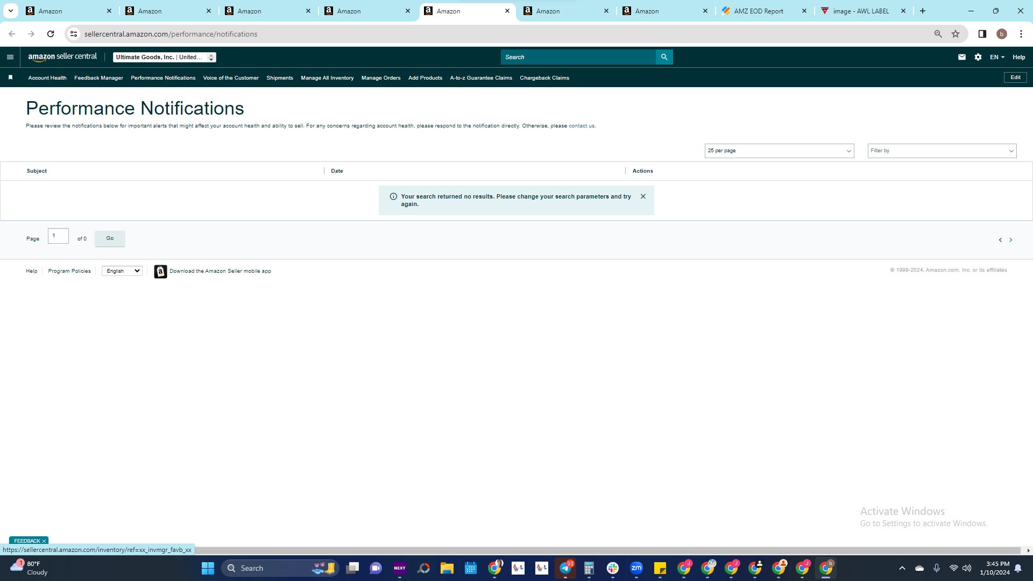This screenshot has height=581, width=1033.
Task: Reload the current page
Action: pos(51,34)
